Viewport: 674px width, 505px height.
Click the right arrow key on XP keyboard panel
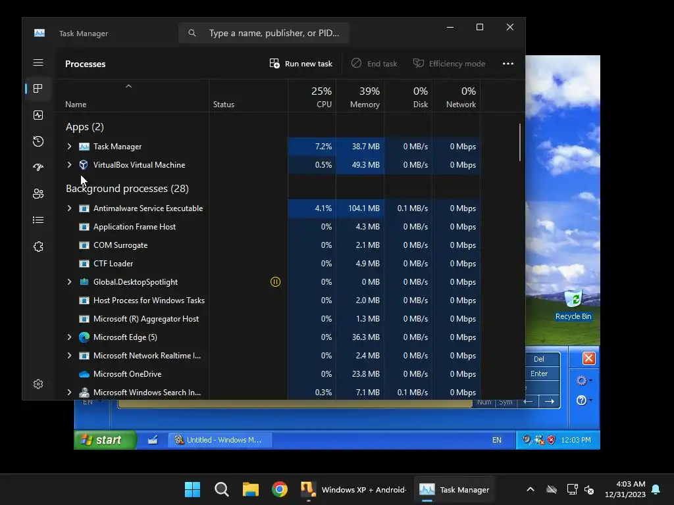[549, 402]
